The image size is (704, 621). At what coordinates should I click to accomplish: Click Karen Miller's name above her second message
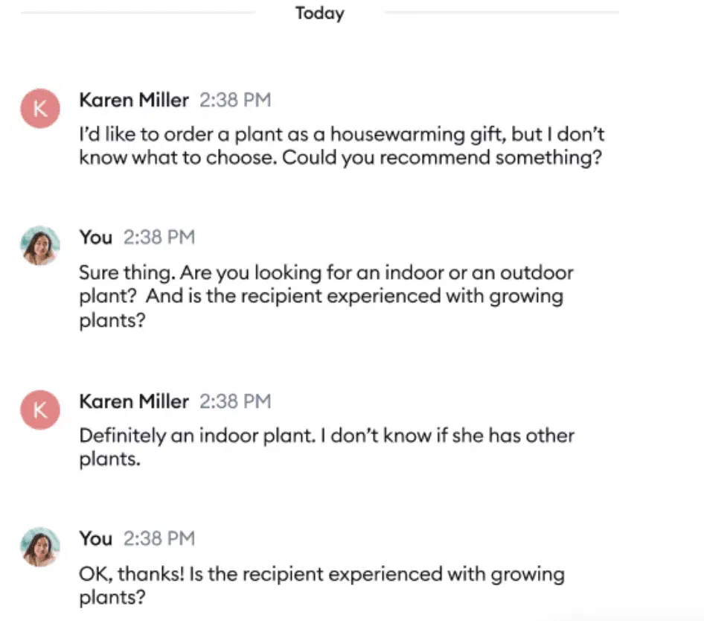[133, 401]
